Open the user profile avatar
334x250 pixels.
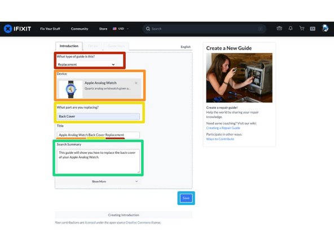coord(325,28)
